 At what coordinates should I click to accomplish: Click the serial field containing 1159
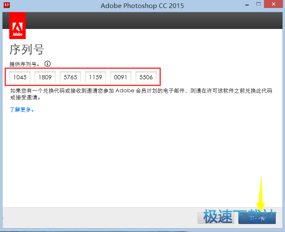[x=96, y=77]
